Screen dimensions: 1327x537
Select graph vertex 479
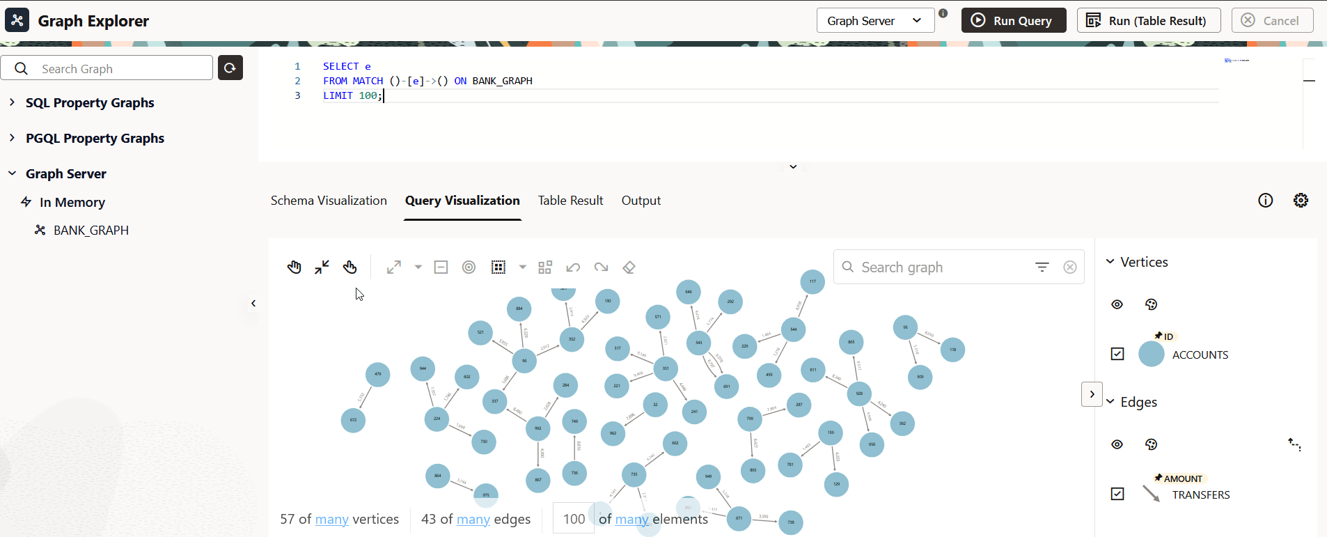(378, 374)
